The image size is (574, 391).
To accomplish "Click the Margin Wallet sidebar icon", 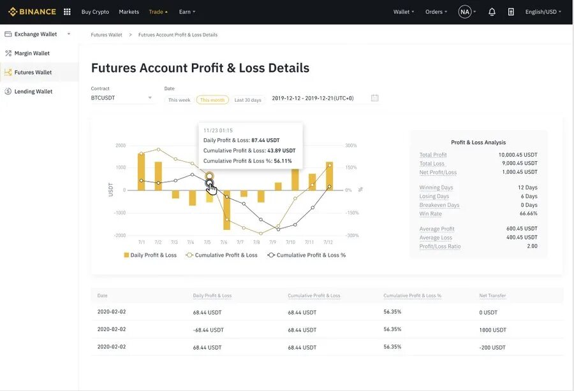I will pyautogui.click(x=8, y=53).
